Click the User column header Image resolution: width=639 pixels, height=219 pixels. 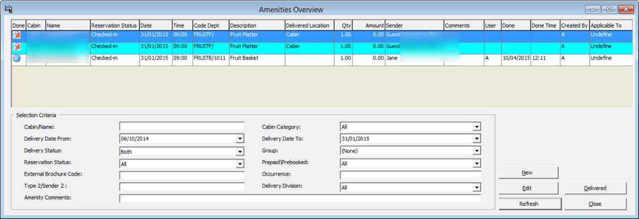(492, 25)
